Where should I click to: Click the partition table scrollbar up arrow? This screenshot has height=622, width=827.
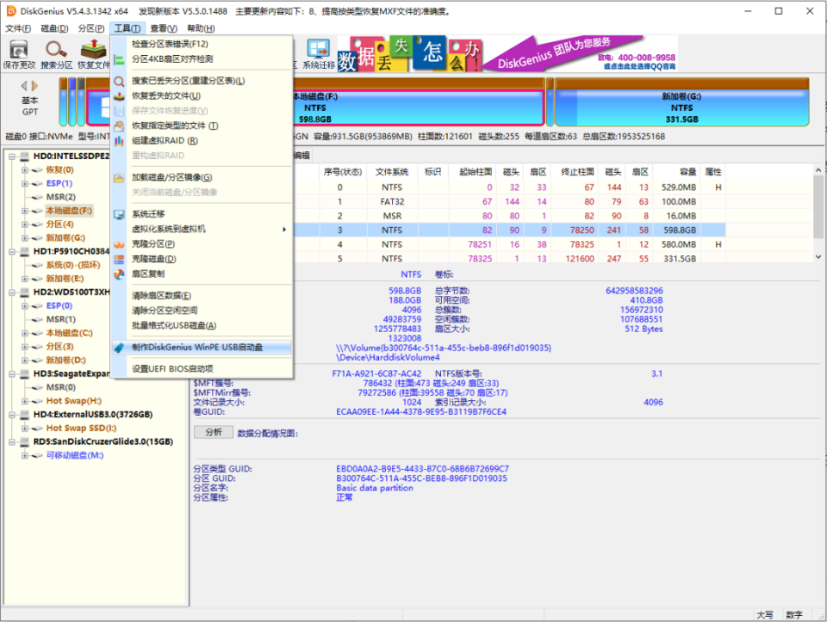(x=818, y=170)
